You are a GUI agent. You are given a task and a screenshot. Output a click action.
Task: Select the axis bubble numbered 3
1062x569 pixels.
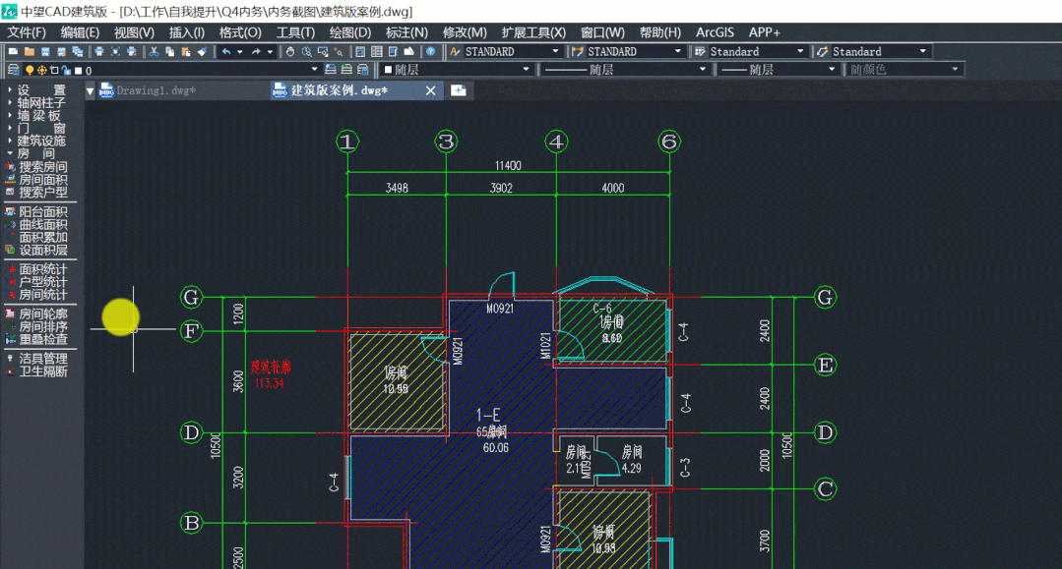pyautogui.click(x=446, y=142)
